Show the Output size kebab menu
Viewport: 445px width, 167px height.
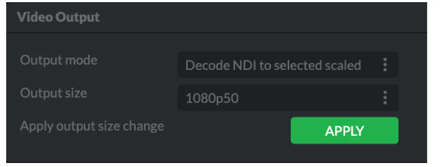384,98
